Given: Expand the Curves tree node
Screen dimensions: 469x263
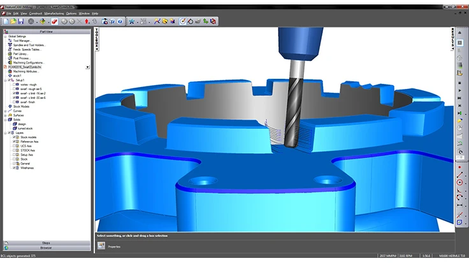Looking at the screenshot, I should (5, 111).
